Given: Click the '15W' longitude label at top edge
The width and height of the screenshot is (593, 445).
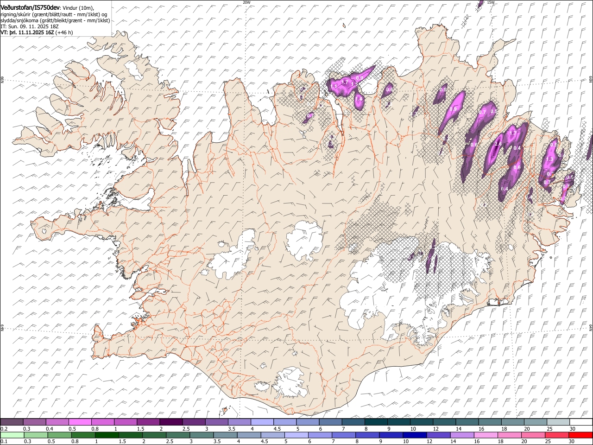Looking at the screenshot, I should coord(492,2).
